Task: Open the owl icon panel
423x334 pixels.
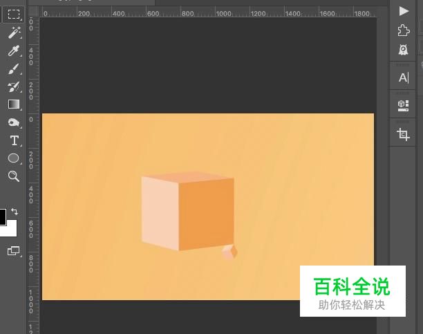Action: pos(404,50)
